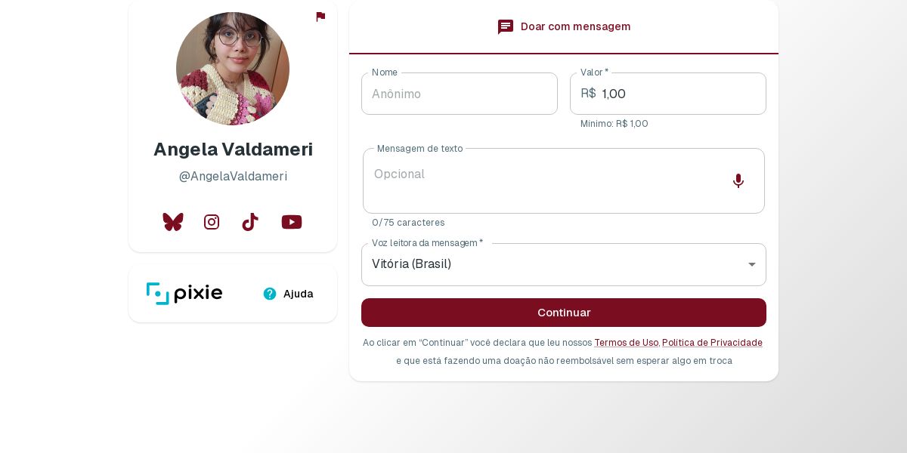Screen dimensions: 907x453
Task: Click the microphone voice message icon
Action: 738,181
